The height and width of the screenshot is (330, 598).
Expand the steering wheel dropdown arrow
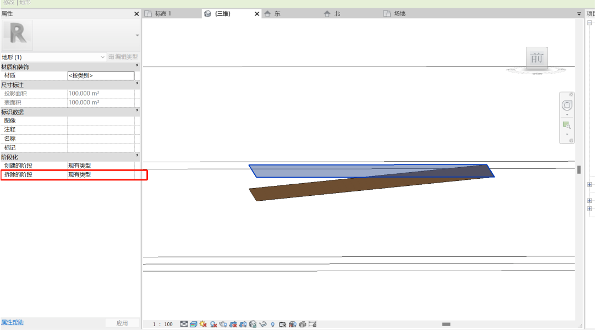567,115
